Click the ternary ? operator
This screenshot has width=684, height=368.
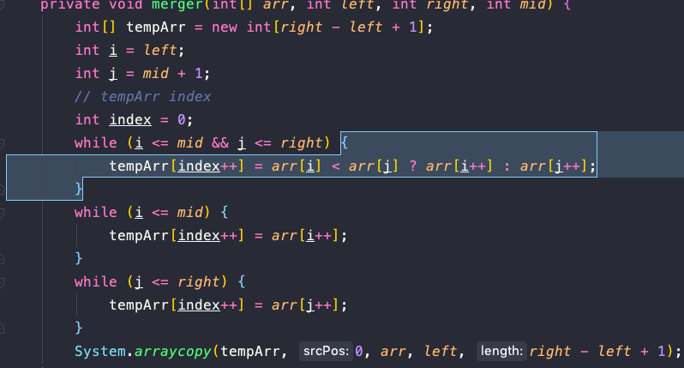[x=412, y=166]
